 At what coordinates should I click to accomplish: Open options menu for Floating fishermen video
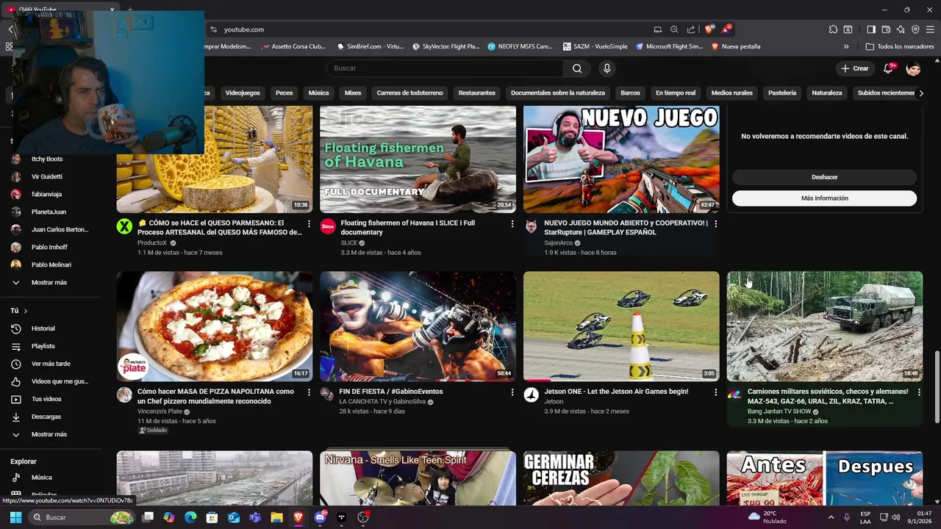[x=512, y=223]
